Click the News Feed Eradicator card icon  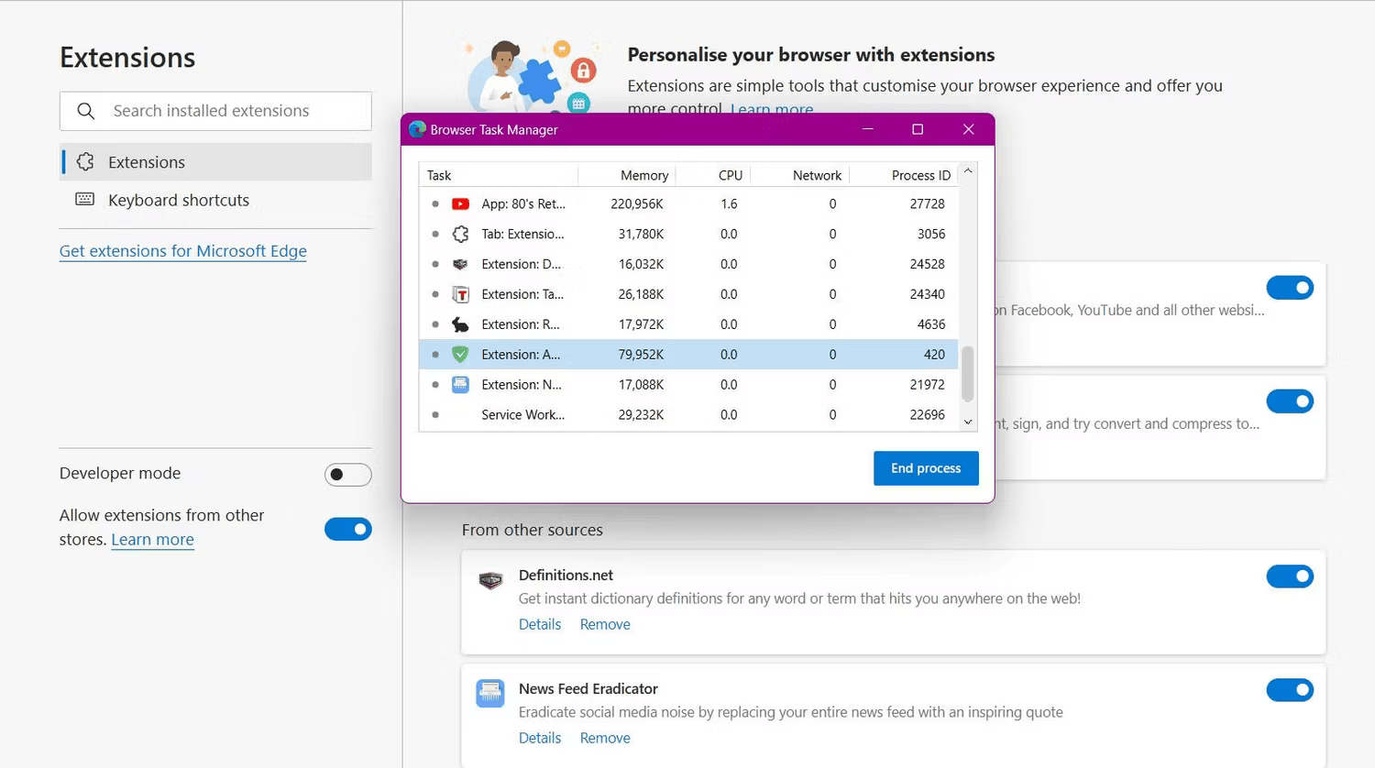click(490, 694)
